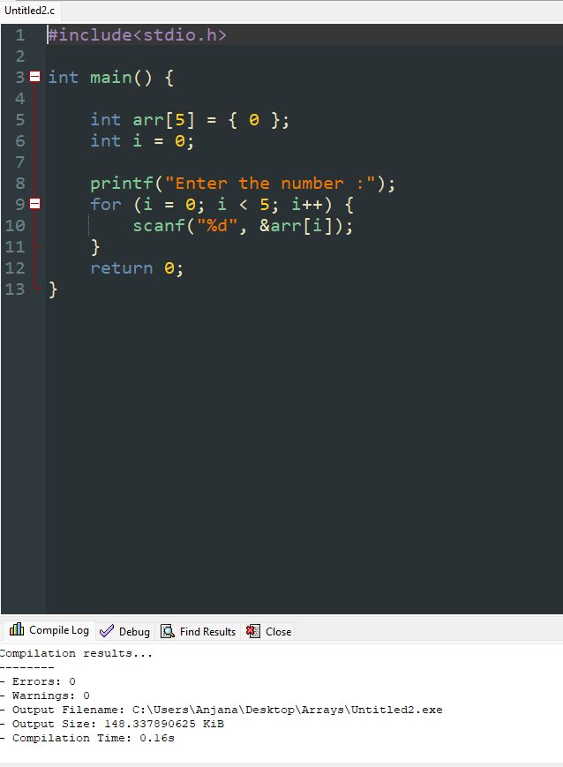
Task: Click the 'int arr[5] = { 0 };' line
Action: tap(190, 120)
